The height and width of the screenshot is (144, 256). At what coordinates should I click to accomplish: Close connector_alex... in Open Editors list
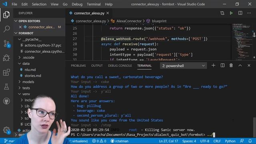pos(20,27)
